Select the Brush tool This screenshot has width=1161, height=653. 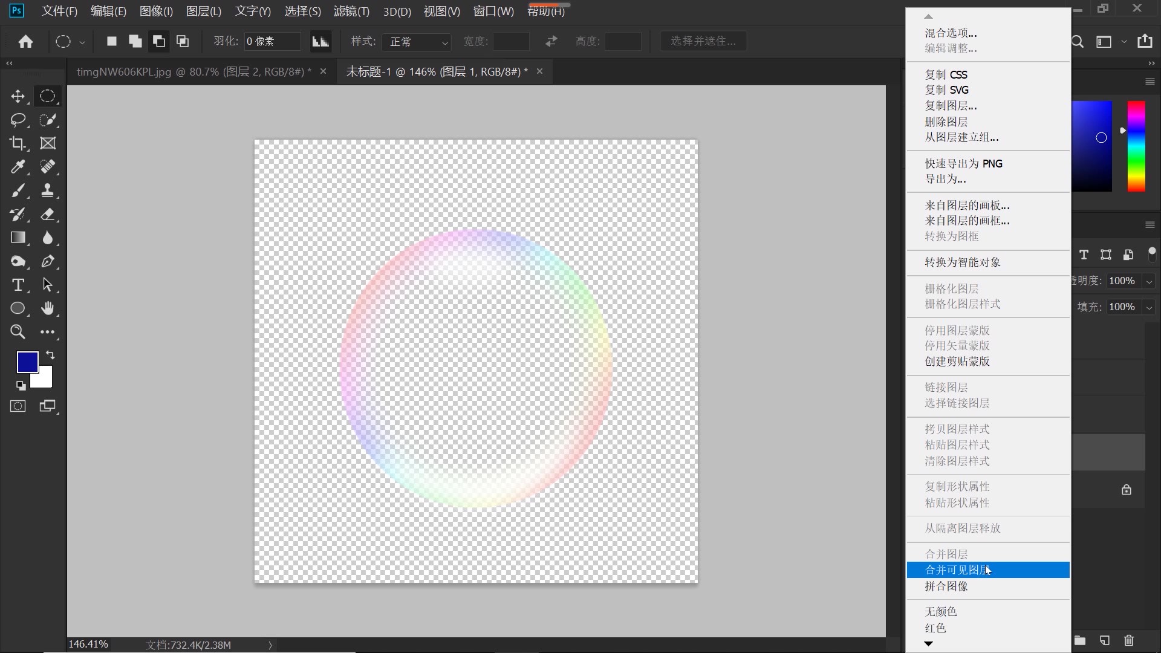click(18, 190)
